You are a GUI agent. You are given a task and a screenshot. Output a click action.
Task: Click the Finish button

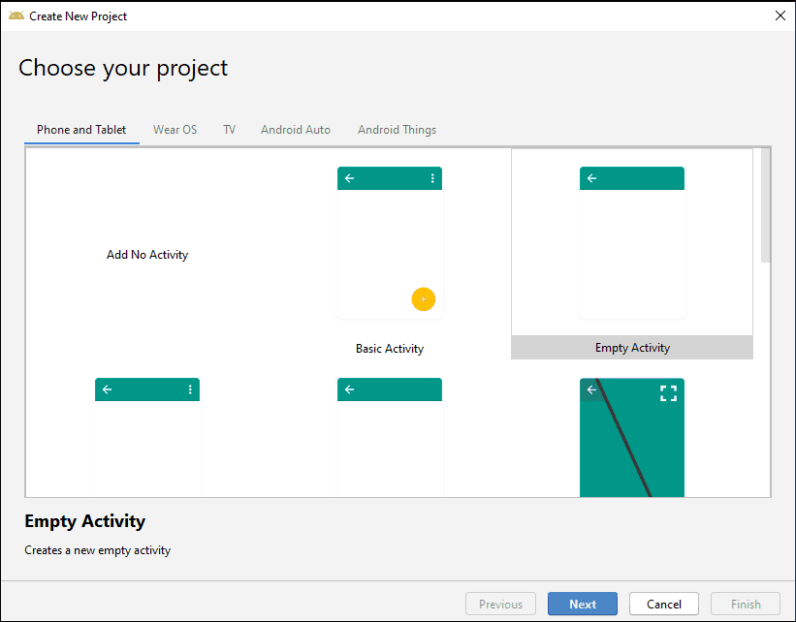(x=746, y=604)
